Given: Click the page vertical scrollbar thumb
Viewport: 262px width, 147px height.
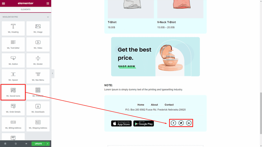Looking at the screenshot, I should (x=261, y=113).
